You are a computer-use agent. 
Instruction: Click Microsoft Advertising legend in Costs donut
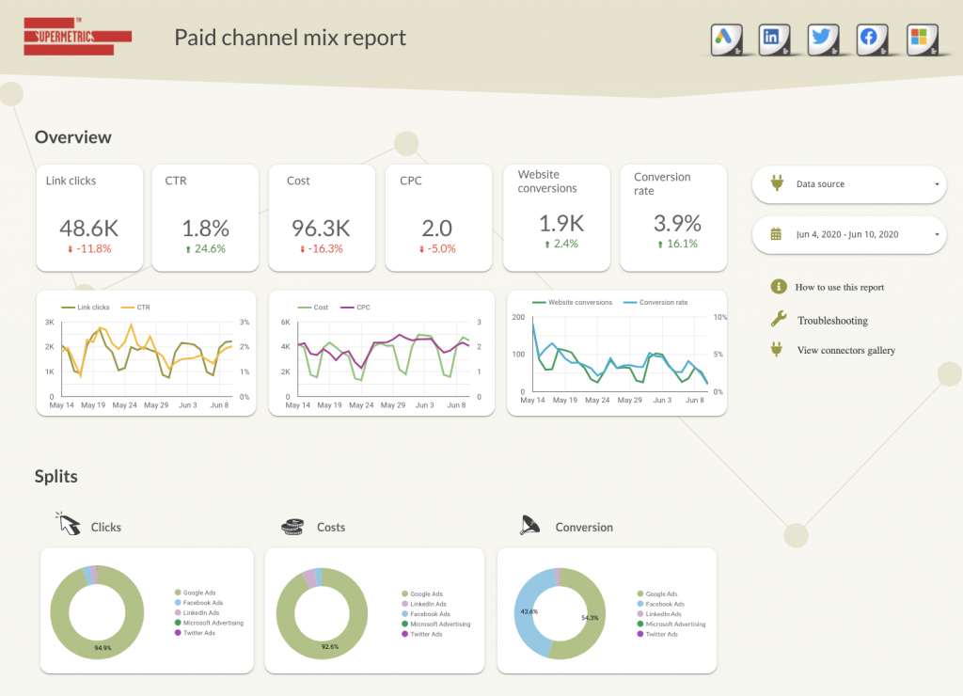(436, 625)
